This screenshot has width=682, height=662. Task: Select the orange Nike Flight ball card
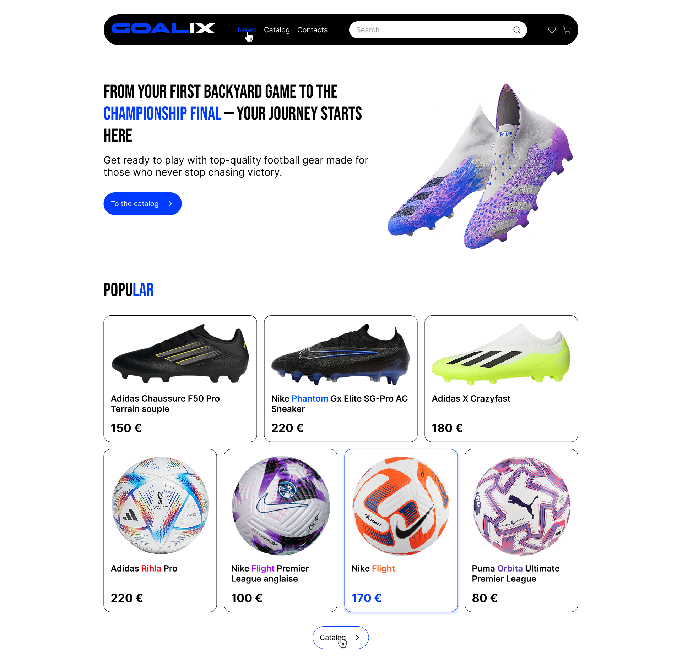pos(401,530)
